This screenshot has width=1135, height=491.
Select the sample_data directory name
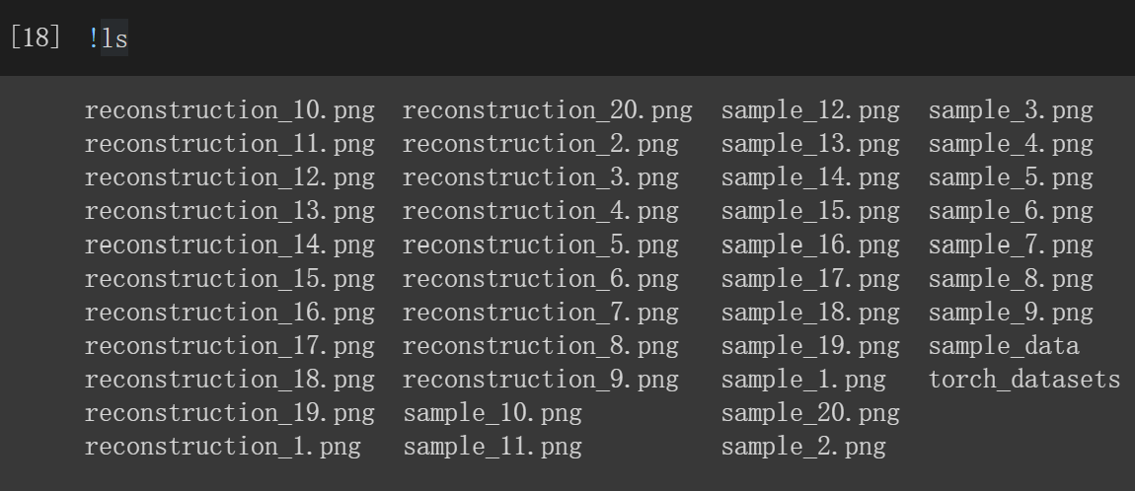[x=1004, y=346]
